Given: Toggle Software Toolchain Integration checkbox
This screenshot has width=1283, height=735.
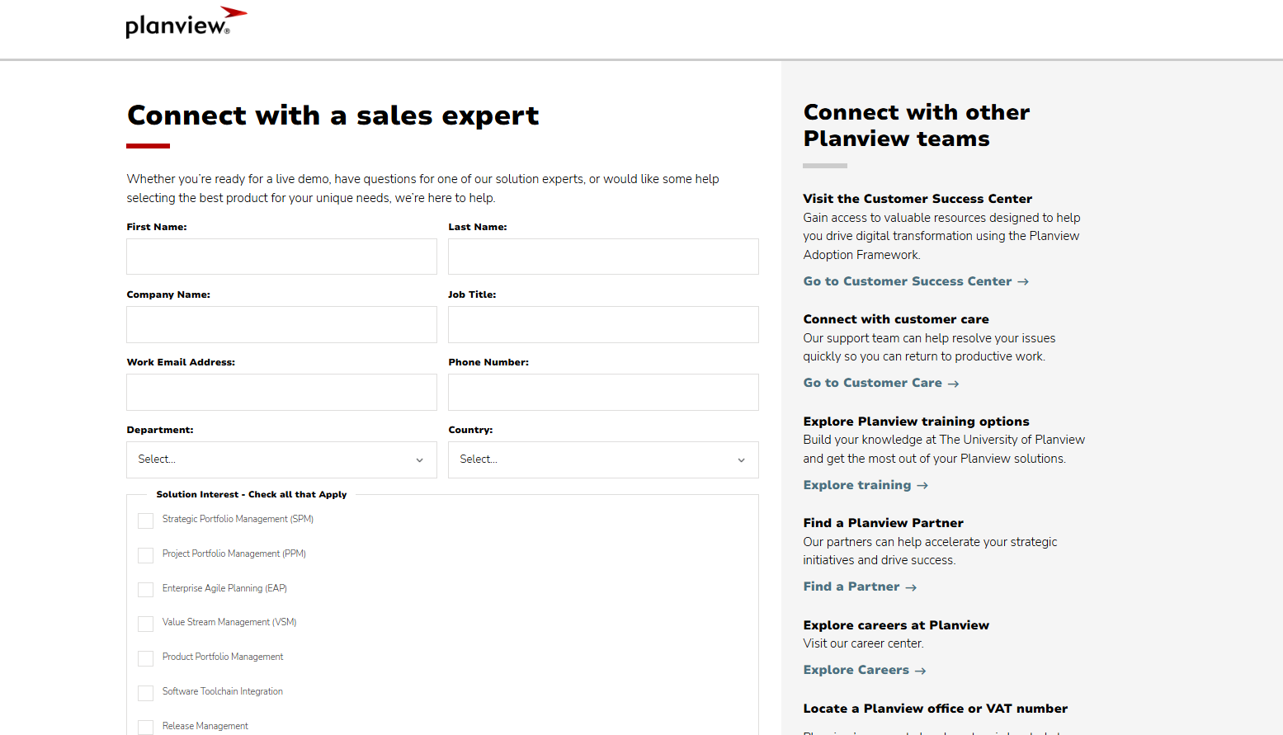Looking at the screenshot, I should 146,693.
